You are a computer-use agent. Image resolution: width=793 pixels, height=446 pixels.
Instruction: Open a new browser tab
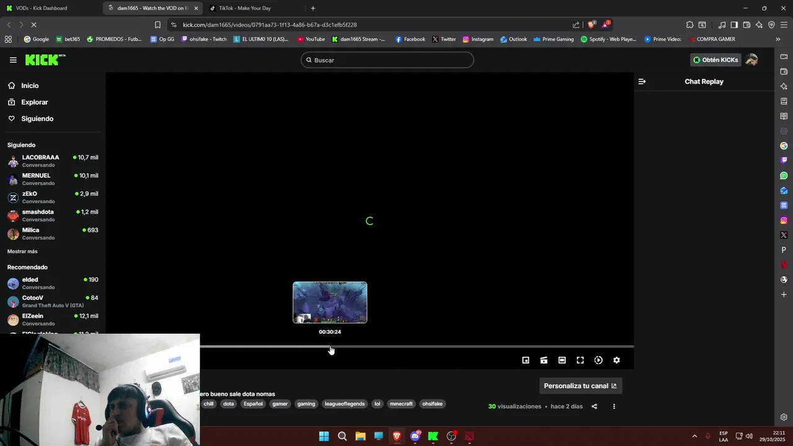tap(313, 8)
